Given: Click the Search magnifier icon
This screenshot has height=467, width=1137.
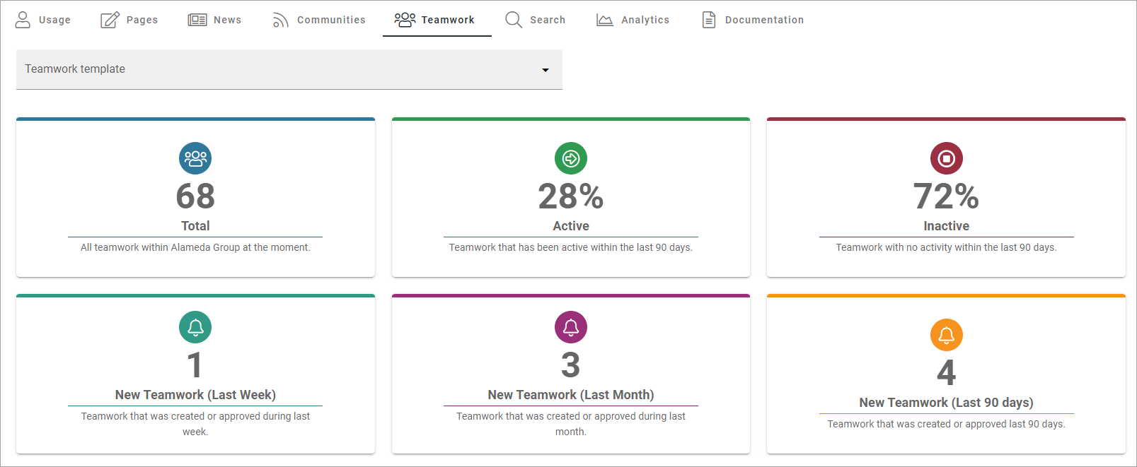Looking at the screenshot, I should pyautogui.click(x=514, y=20).
